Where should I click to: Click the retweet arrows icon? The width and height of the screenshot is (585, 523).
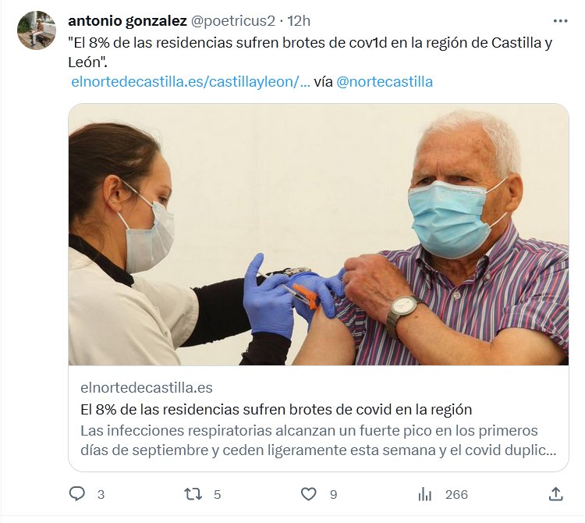[193, 494]
